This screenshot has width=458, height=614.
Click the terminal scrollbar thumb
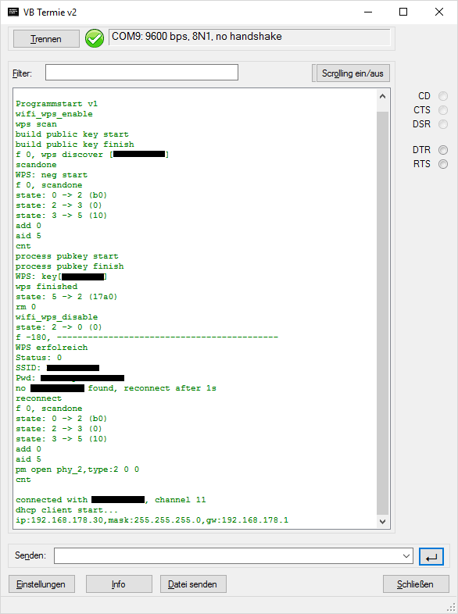click(383, 313)
